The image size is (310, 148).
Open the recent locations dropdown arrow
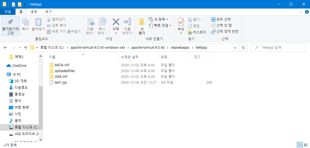tap(20, 48)
